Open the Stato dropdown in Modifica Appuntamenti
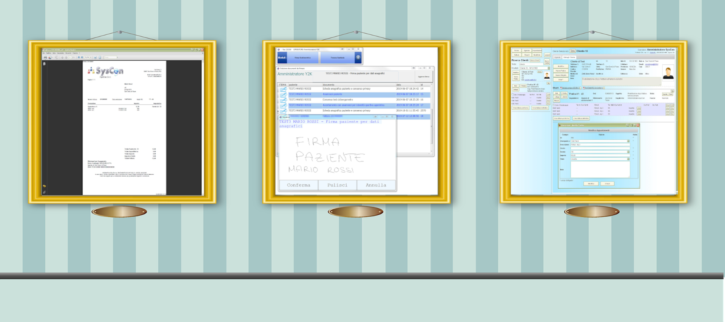 (628, 159)
